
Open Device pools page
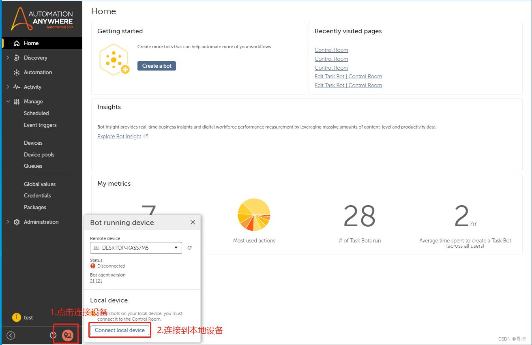[x=39, y=155]
